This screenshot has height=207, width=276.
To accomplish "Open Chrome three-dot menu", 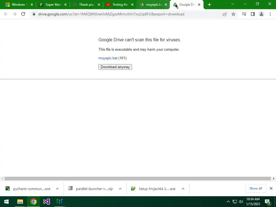I will [x=270, y=14].
